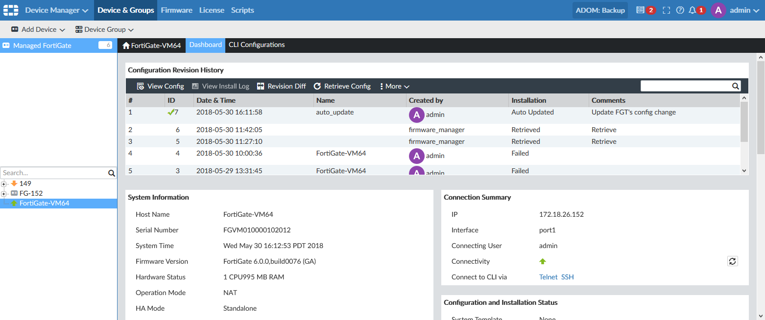
Task: Switch to CLI Configurations tab
Action: pyautogui.click(x=257, y=45)
